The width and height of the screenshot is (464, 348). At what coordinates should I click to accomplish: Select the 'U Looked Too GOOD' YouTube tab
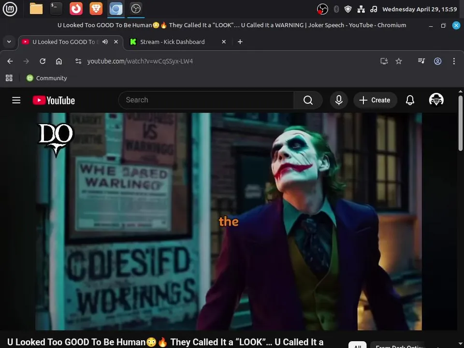70,42
